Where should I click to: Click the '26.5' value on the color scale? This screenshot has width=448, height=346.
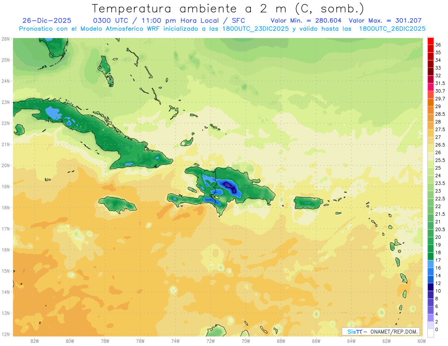(440, 145)
